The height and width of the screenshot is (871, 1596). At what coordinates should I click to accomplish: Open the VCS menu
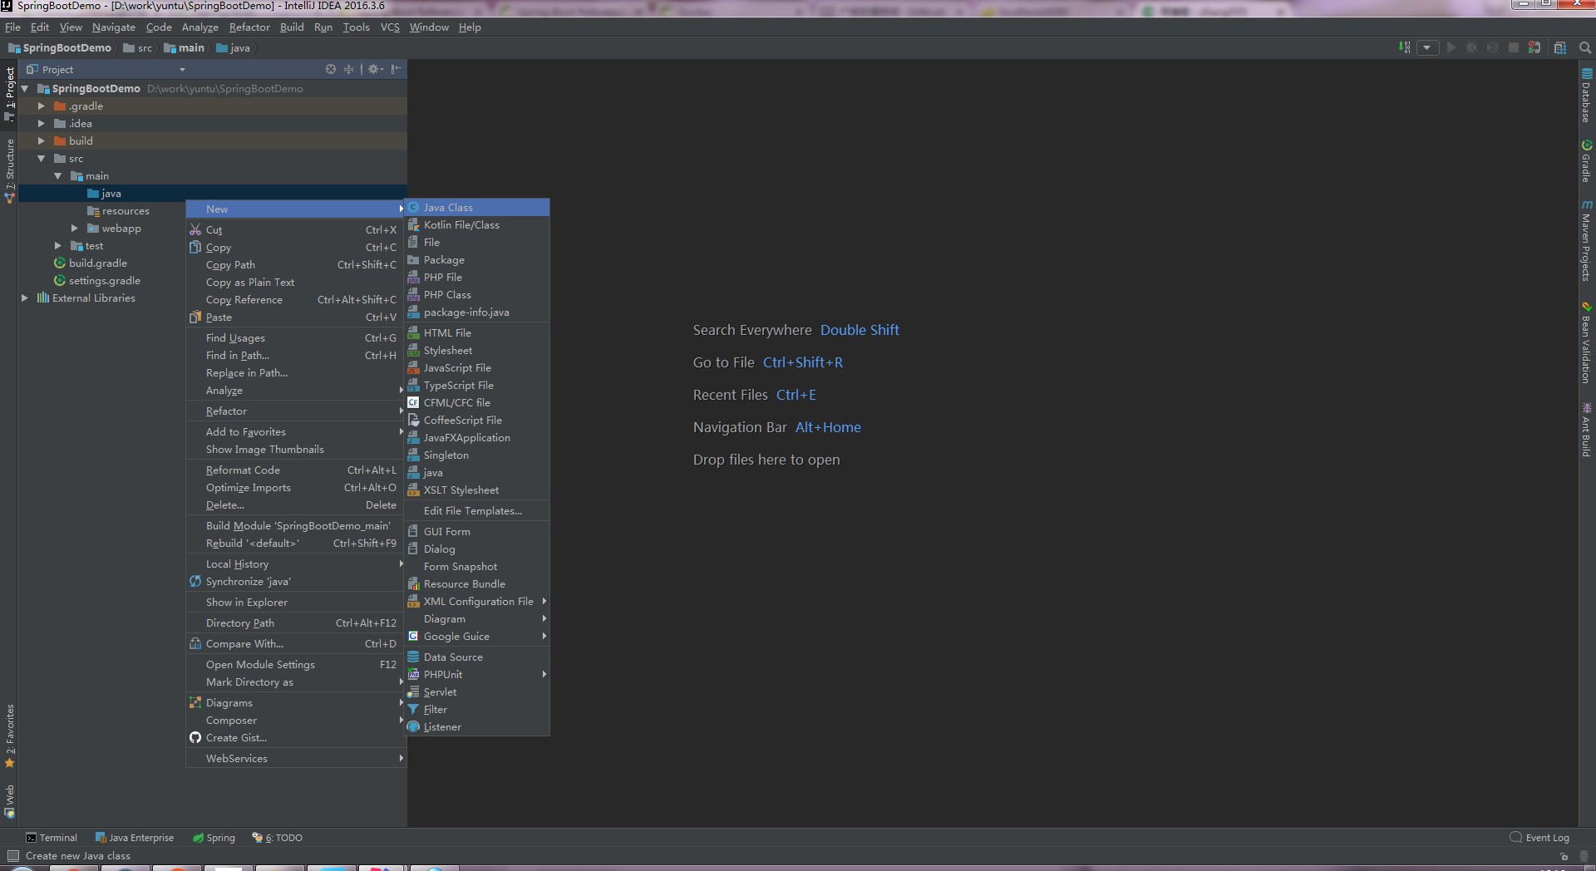coord(390,27)
